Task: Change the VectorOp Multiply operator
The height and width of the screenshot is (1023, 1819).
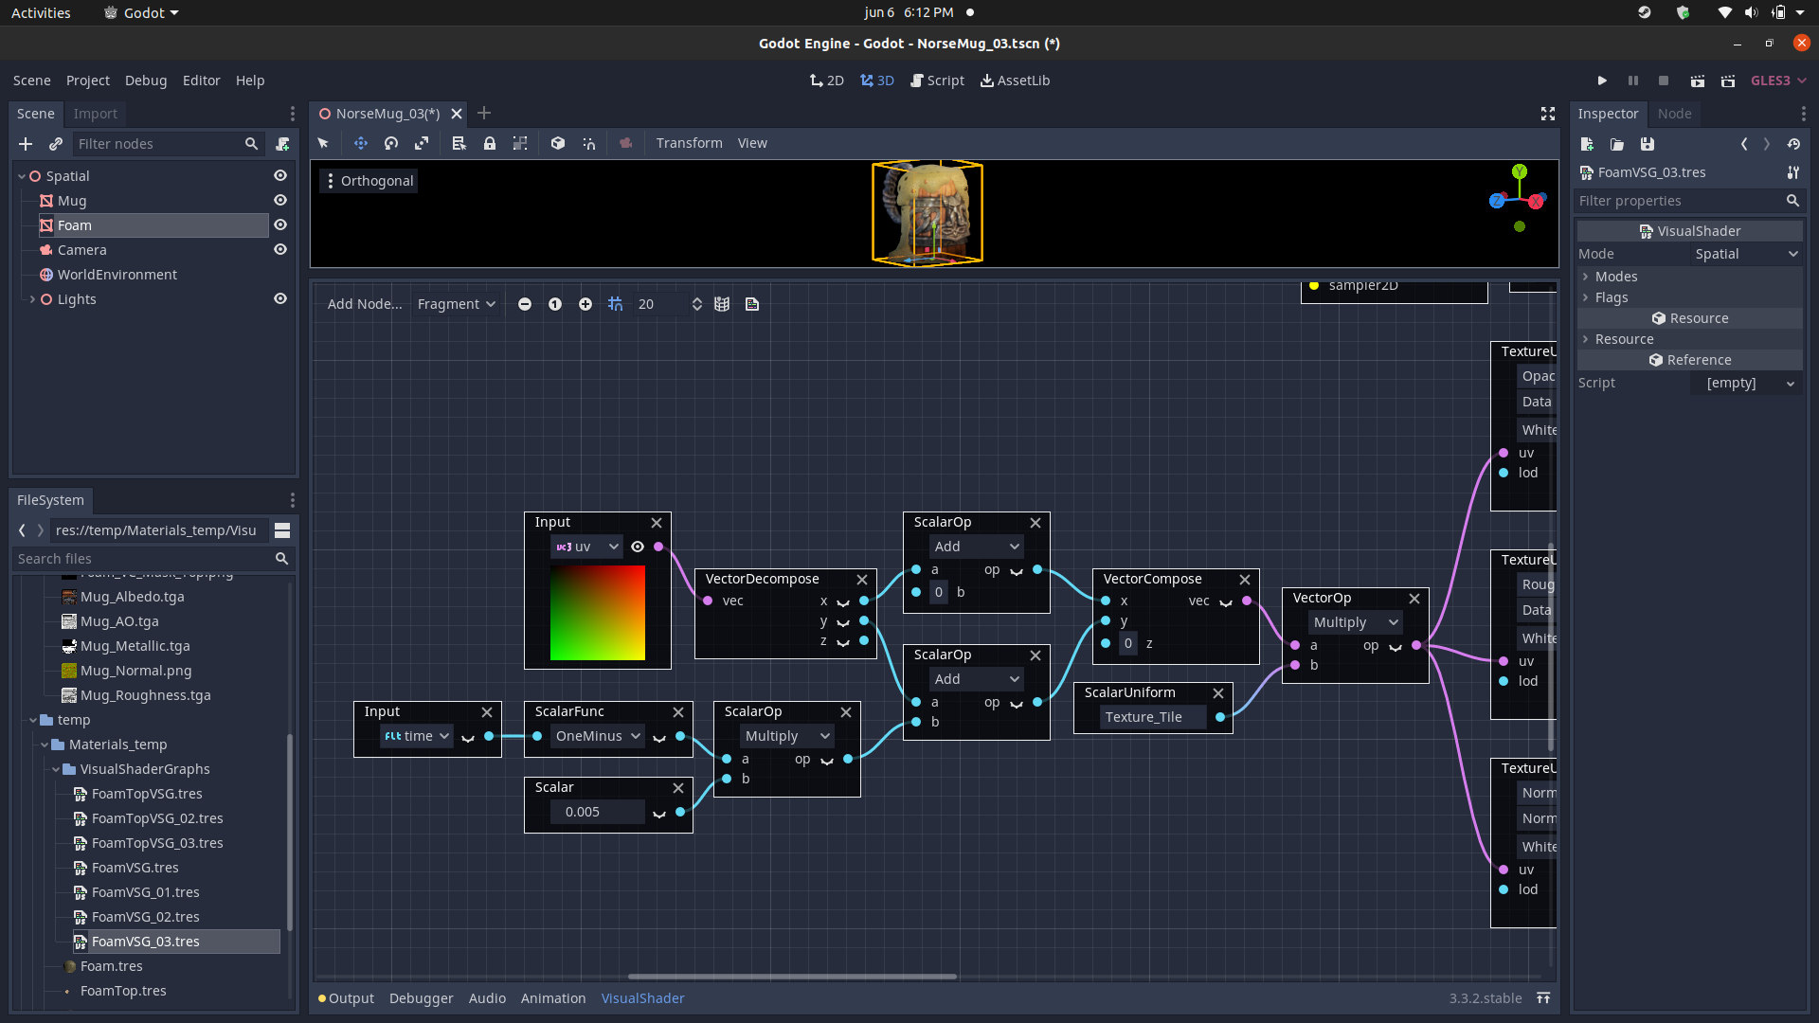Action: [1354, 621]
